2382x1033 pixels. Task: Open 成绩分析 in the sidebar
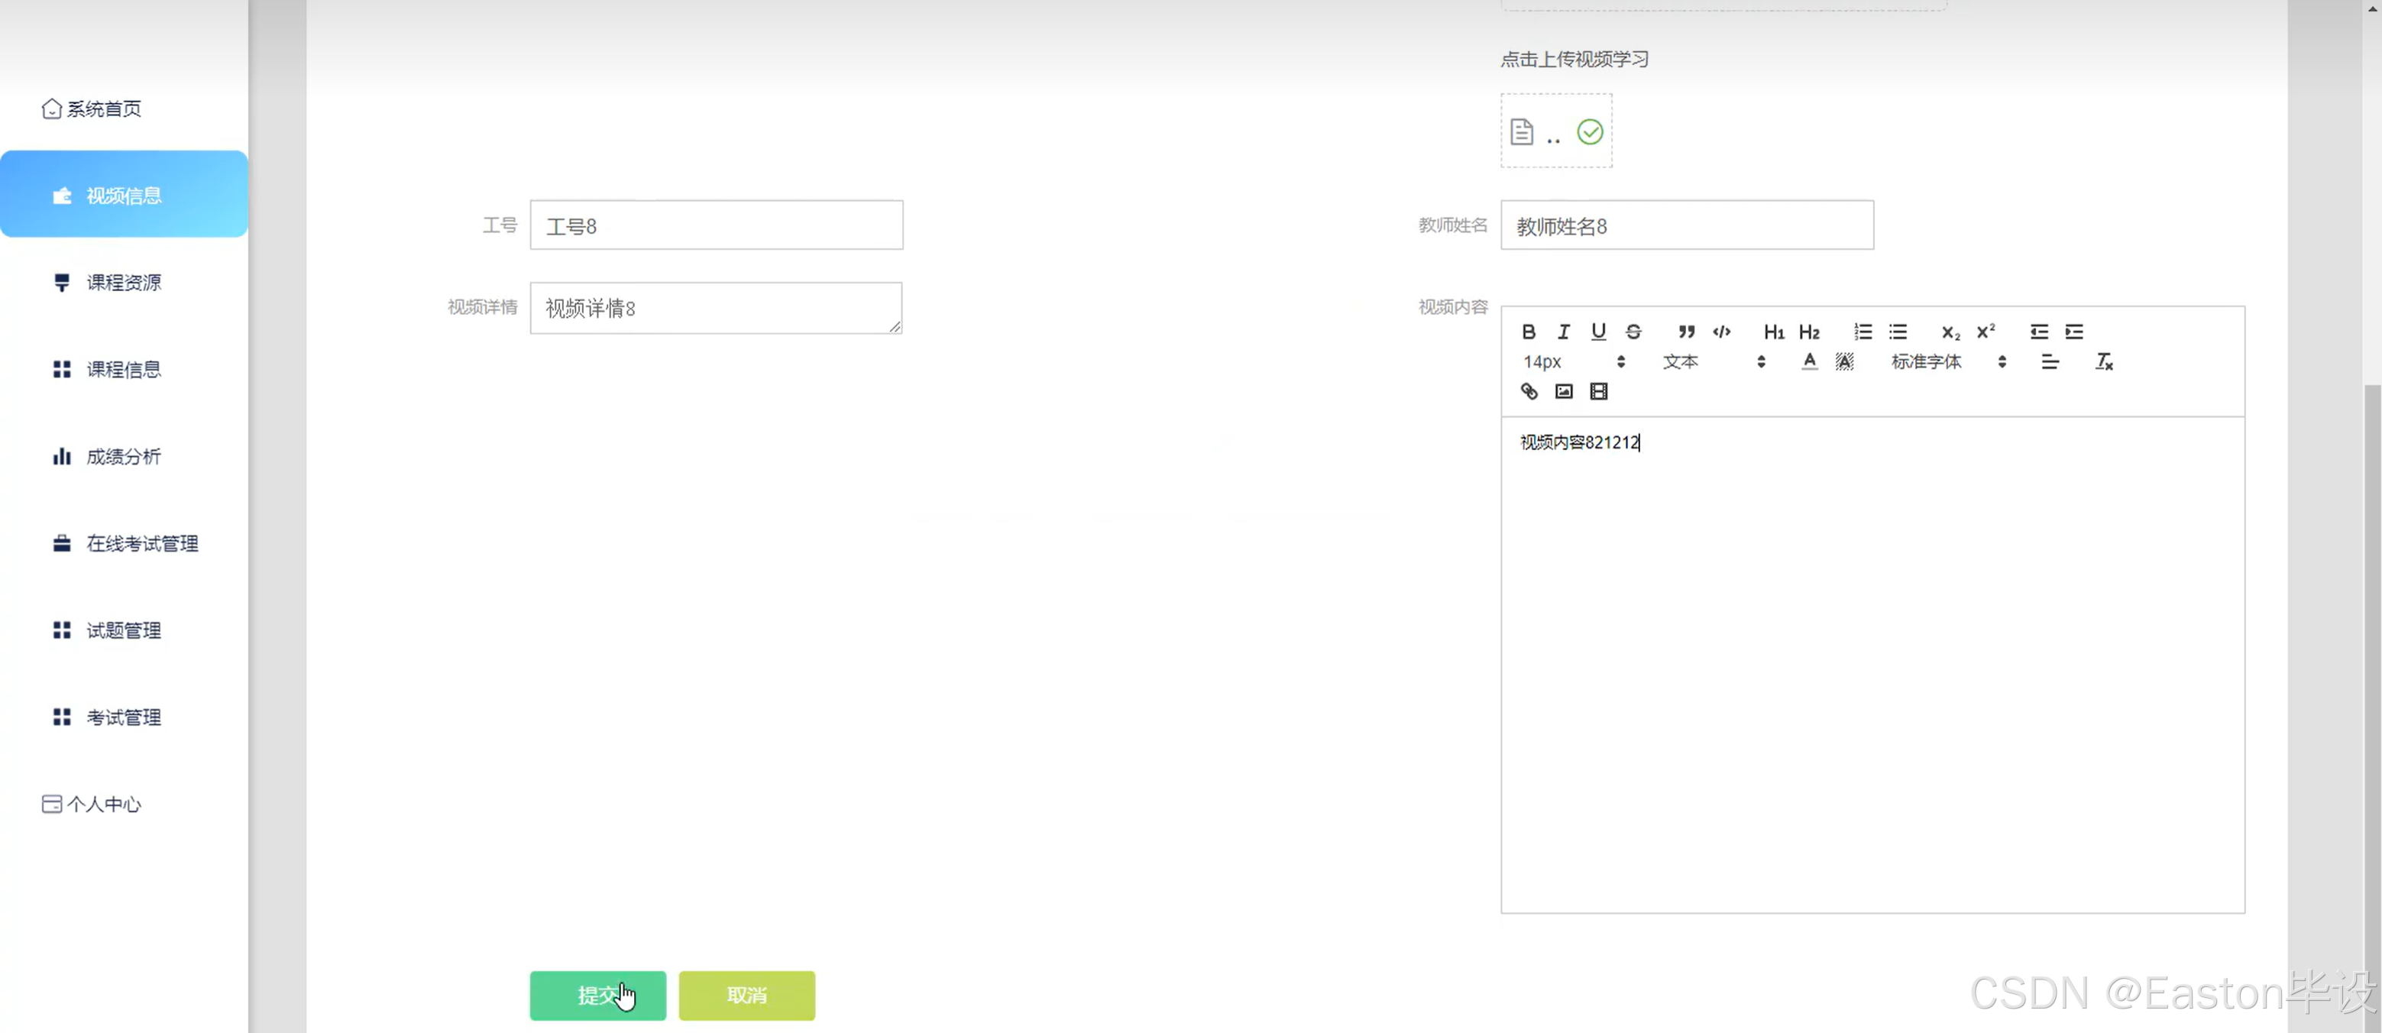pyautogui.click(x=124, y=457)
